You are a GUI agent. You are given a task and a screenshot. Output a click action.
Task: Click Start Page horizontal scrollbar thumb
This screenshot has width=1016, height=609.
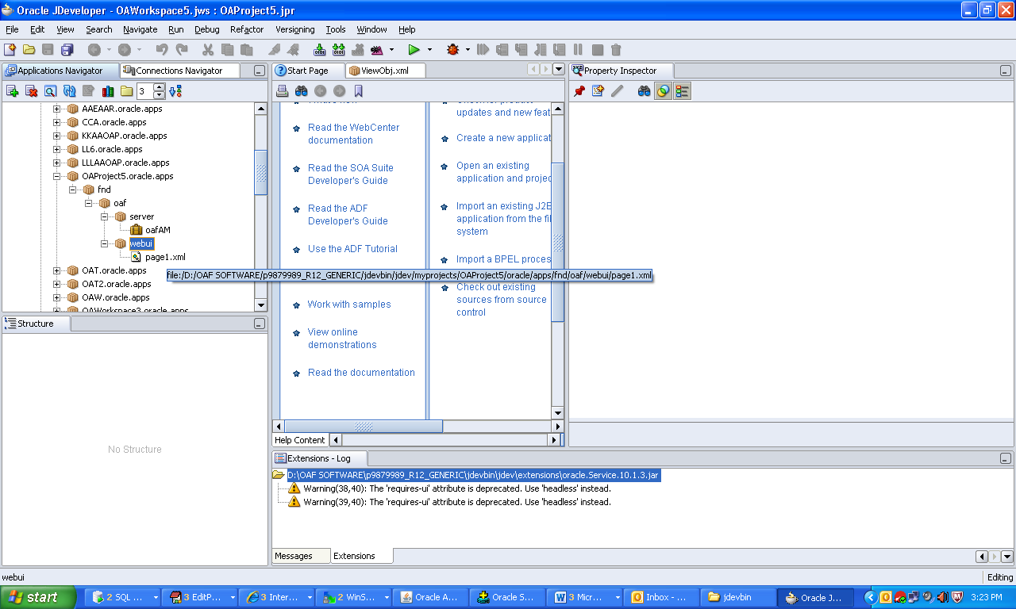364,426
